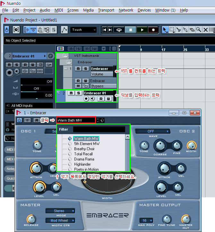
Task: Click the preset Filter search field
Action: [99, 129]
